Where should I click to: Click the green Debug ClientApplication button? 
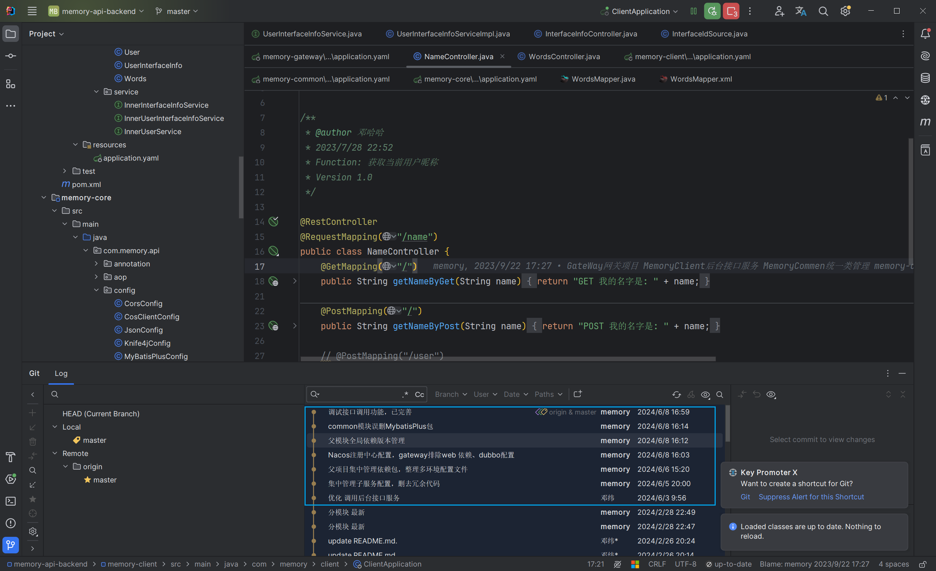tap(712, 11)
